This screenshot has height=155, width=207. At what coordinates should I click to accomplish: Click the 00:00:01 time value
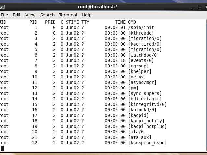(x=115, y=27)
